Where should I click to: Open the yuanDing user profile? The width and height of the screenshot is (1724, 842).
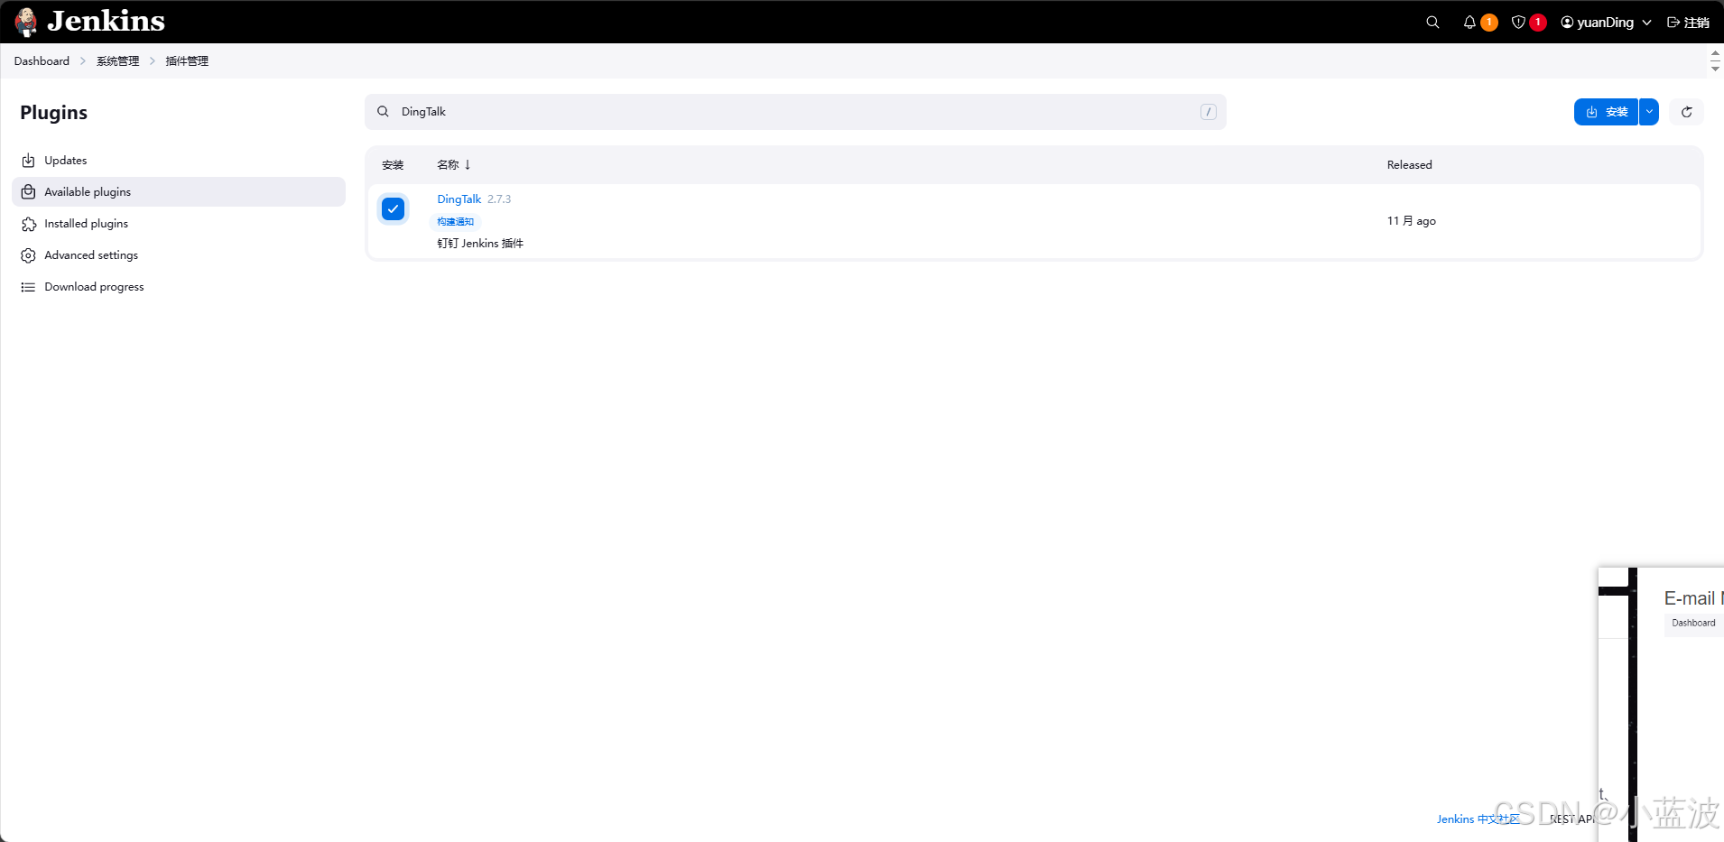tap(1597, 23)
